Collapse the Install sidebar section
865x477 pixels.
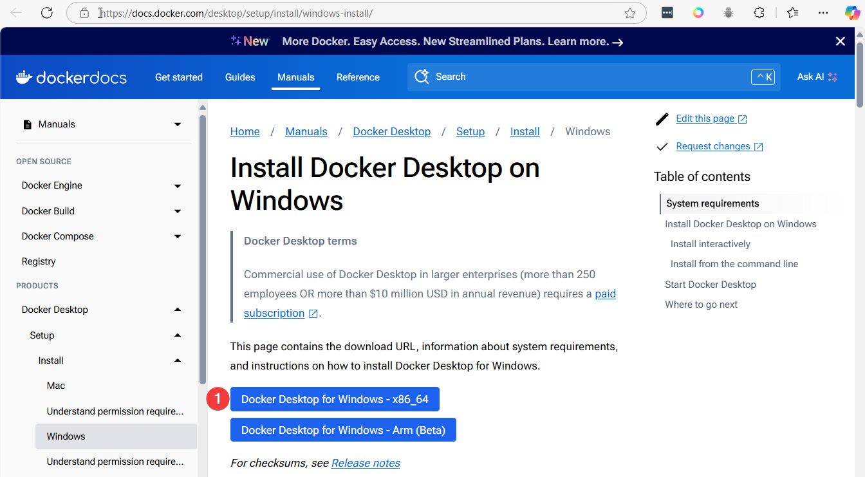tap(178, 360)
